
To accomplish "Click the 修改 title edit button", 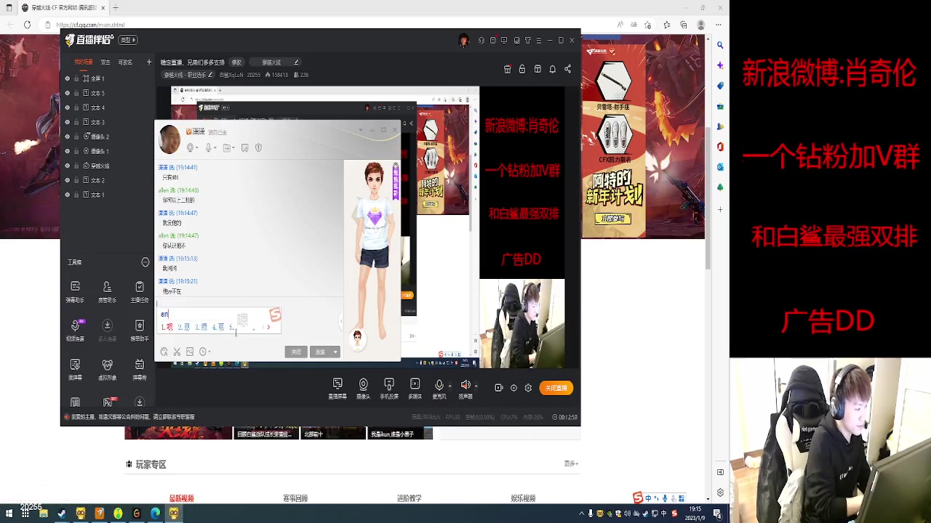I will [x=236, y=62].
